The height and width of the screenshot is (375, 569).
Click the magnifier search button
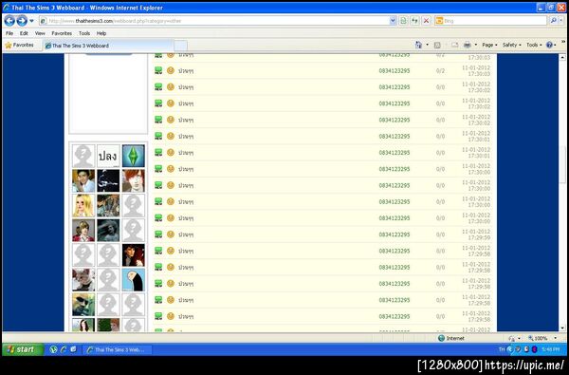tap(553, 21)
